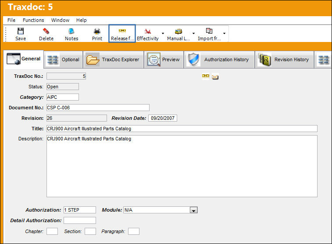Click the Release for Authorization toolbar button
332x244 pixels.
(x=122, y=34)
